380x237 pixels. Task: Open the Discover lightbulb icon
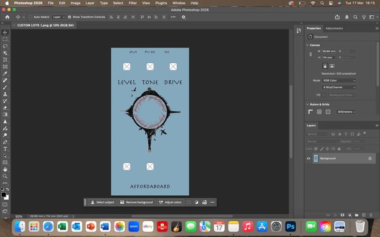(364, 17)
